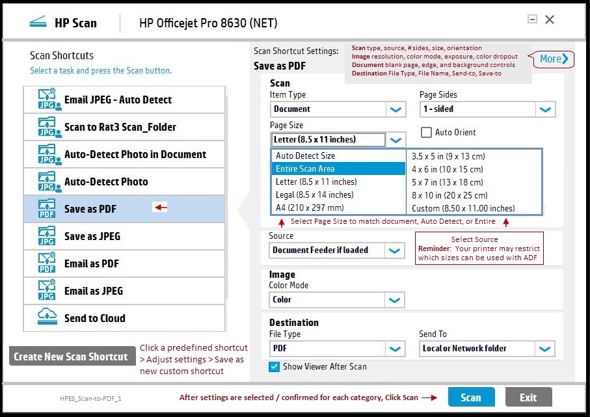Select the Email JPEG - Auto Detect shortcut icon
This screenshot has width=590, height=417.
(46, 100)
